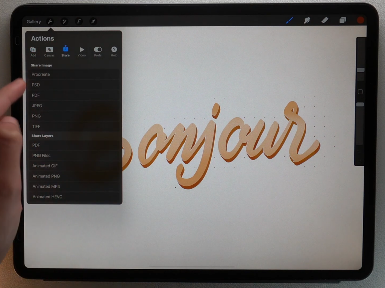This screenshot has height=288, width=385.
Task: Share layers as PDF under Share Layers
Action: [74, 145]
